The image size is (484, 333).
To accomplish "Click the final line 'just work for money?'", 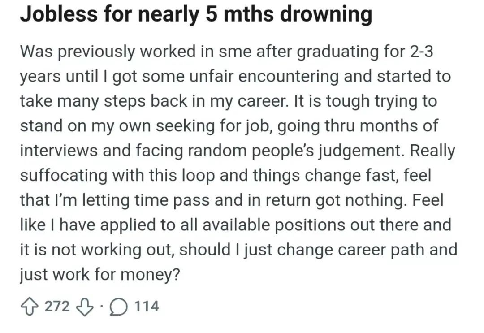I will coord(99,275).
